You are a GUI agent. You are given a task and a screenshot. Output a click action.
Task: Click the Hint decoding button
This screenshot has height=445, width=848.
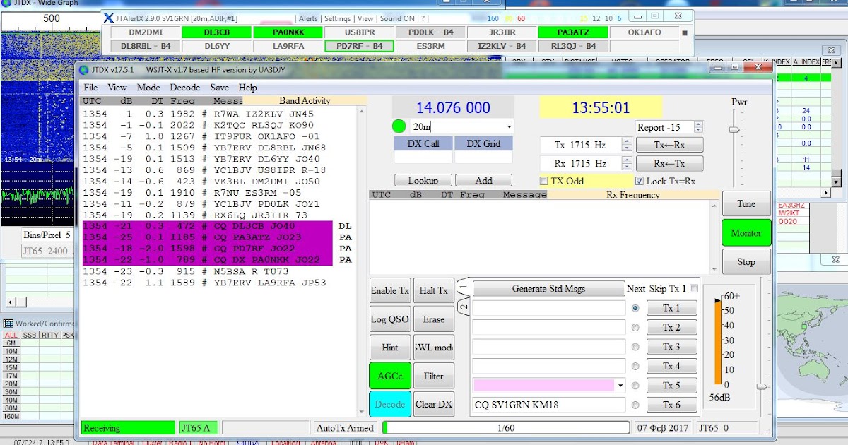[x=389, y=347]
